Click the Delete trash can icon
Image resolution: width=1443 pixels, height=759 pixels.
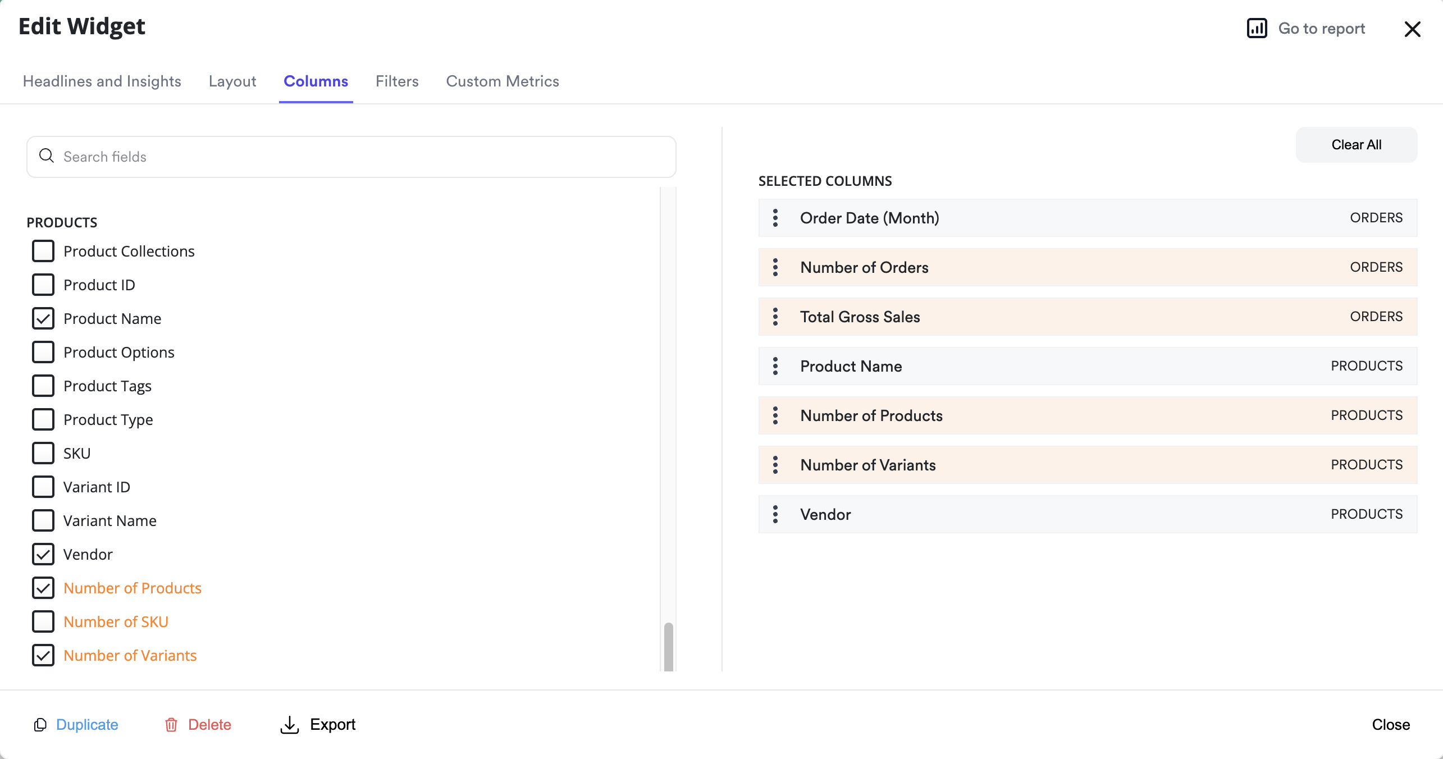pos(171,725)
